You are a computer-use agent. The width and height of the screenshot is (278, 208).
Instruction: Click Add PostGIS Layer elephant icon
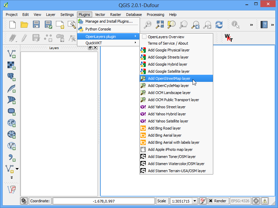click(12, 77)
